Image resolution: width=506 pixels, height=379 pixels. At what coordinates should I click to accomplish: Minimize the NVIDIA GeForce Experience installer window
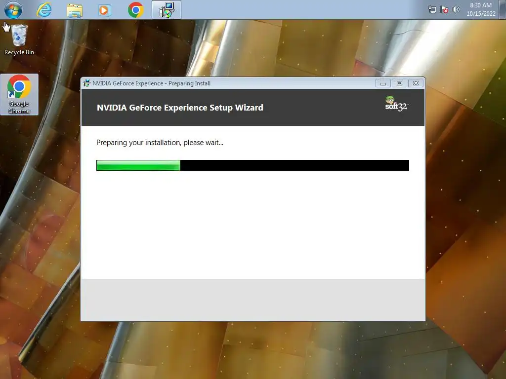coord(383,83)
